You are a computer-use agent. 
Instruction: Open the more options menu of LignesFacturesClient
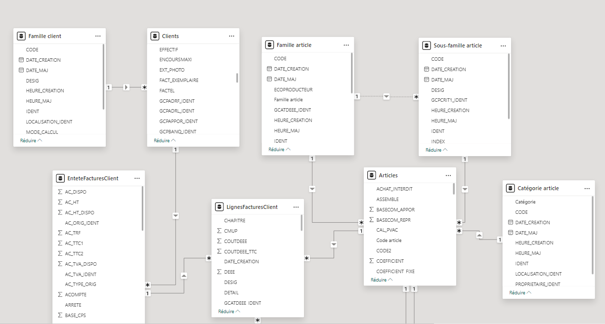pyautogui.click(x=296, y=207)
